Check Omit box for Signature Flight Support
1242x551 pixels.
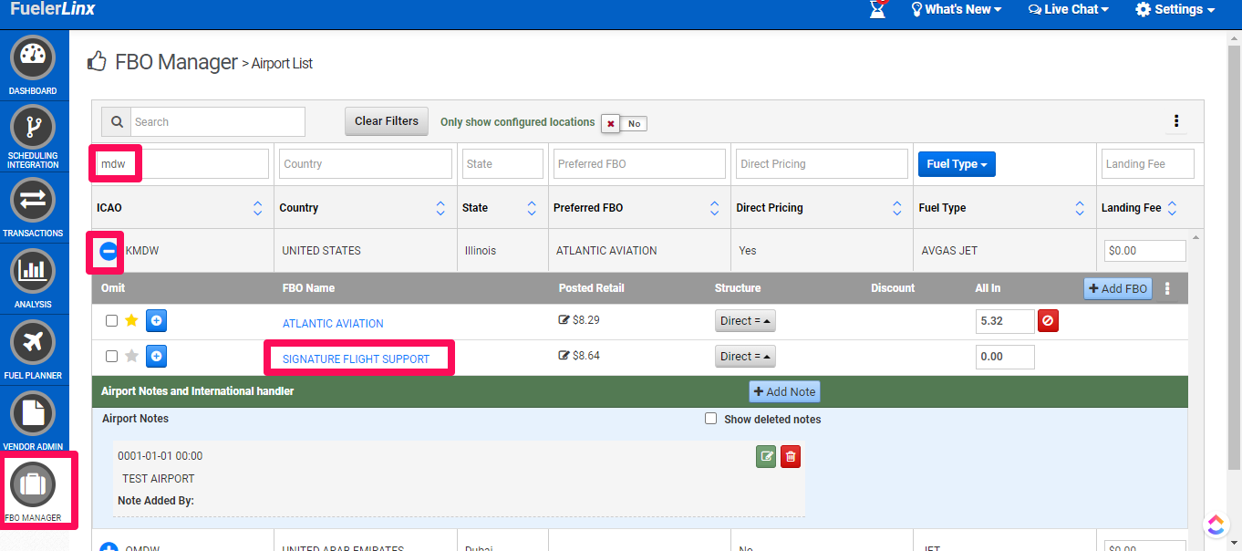click(111, 357)
